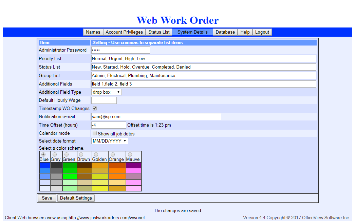
Task: Open the Help page
Action: point(245,32)
